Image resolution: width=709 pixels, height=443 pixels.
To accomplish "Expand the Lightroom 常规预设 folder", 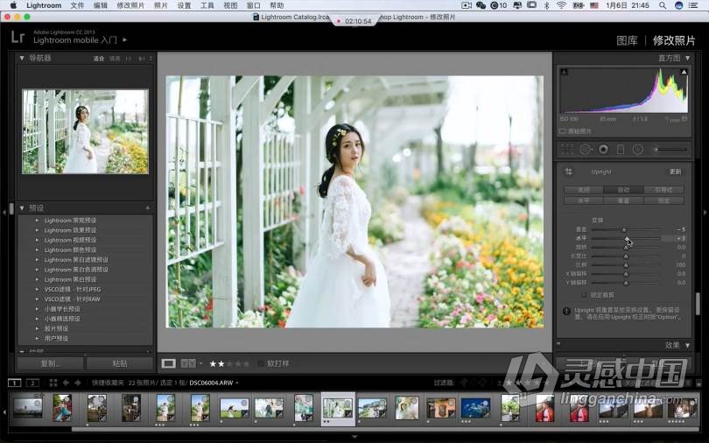I will click(x=37, y=221).
